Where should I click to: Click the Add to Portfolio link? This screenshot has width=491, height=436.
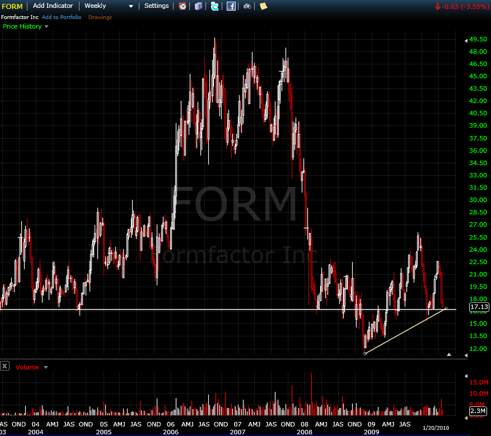tap(62, 17)
